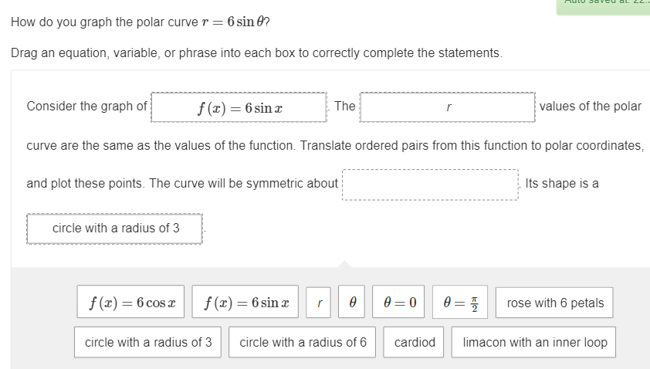Choose the θ variable tile
Screen dimensions: 650x369
coord(352,303)
